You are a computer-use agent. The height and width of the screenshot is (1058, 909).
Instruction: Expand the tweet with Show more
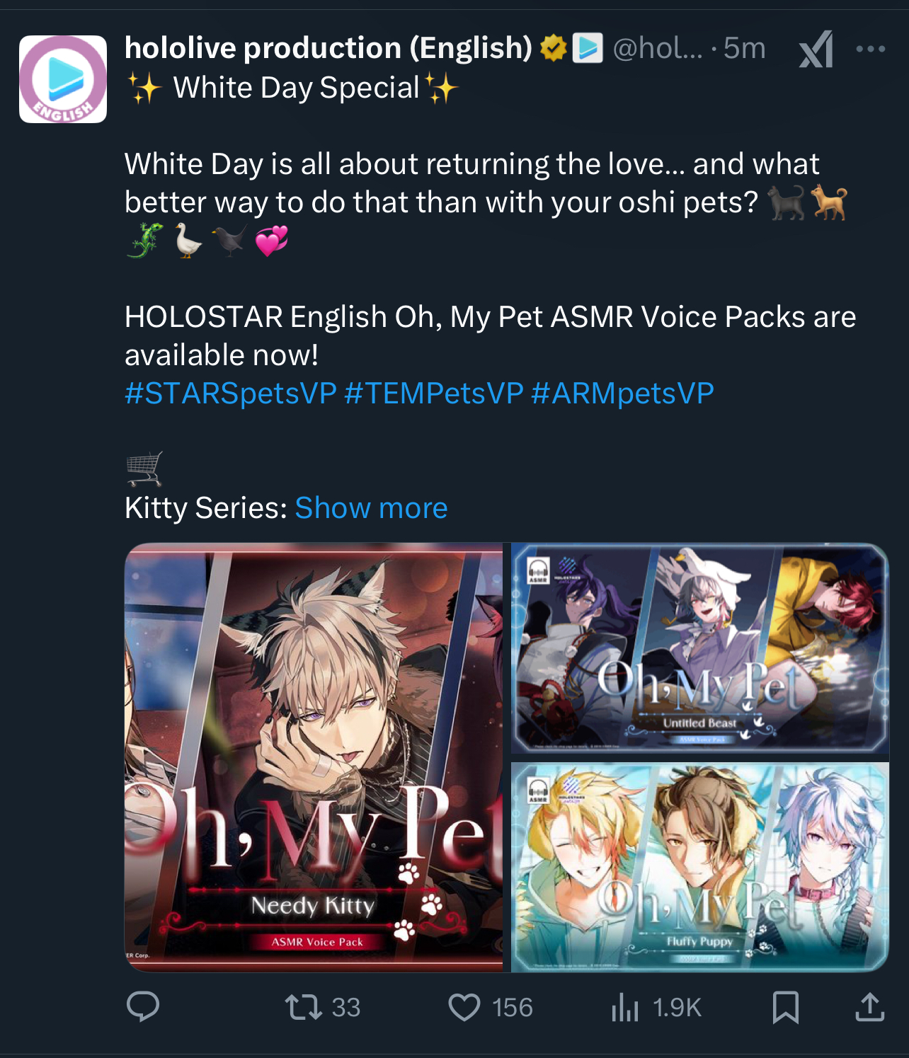pos(371,508)
